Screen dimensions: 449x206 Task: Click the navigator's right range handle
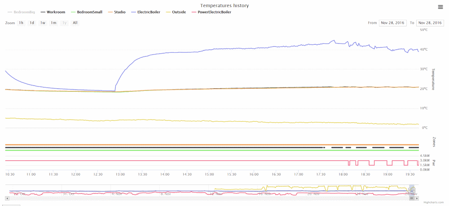tap(414, 191)
